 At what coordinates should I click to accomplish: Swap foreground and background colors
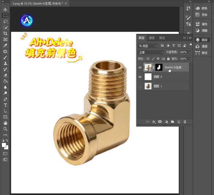(x=7, y=140)
